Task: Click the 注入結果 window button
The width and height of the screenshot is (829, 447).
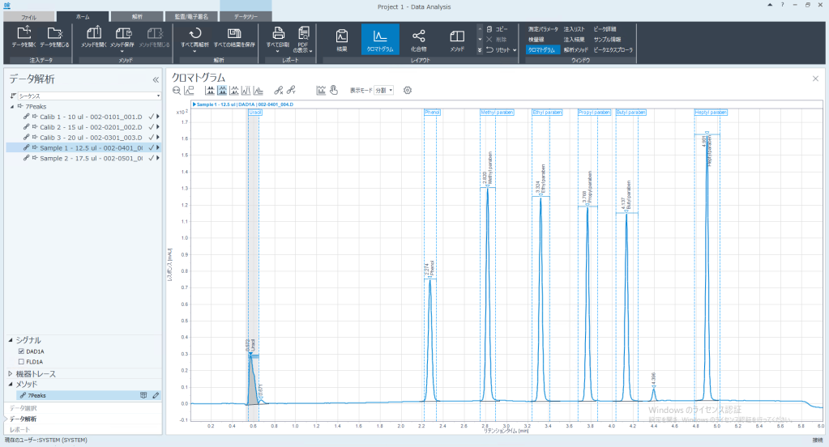Action: [575, 40]
